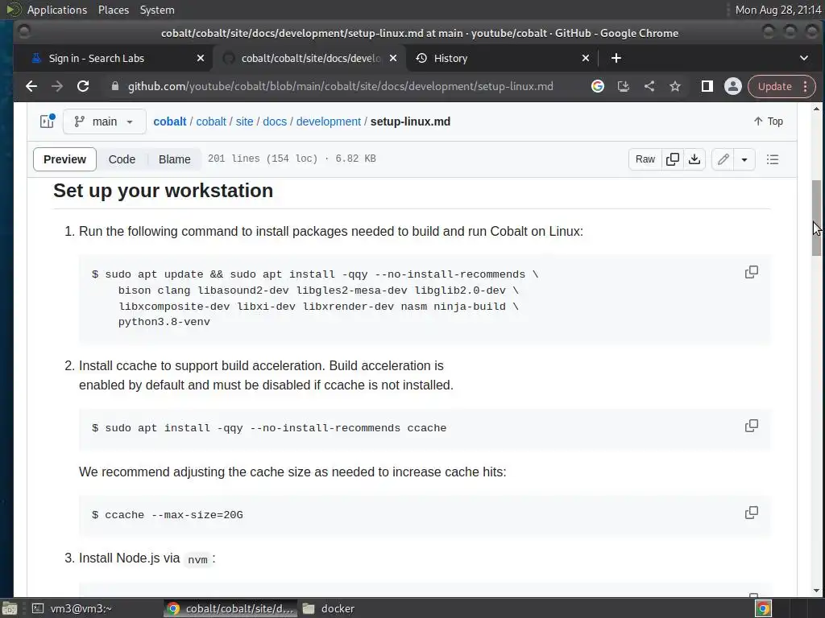Download the raw file
825x618 pixels.
694,159
